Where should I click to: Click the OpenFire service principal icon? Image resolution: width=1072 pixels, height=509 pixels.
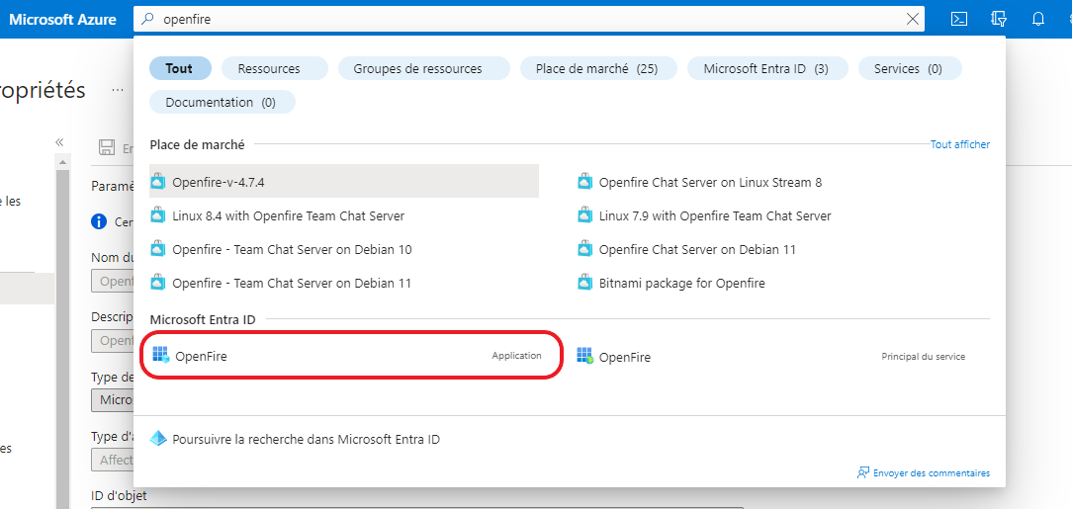pos(585,355)
